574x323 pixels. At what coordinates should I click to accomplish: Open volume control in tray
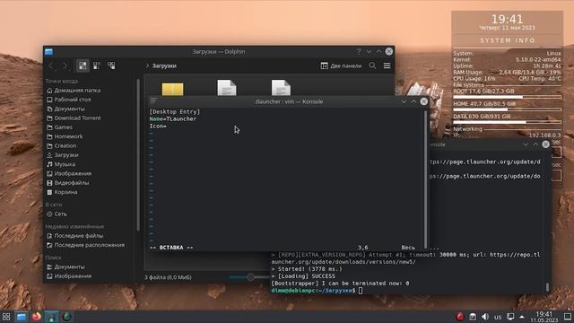[x=485, y=317]
